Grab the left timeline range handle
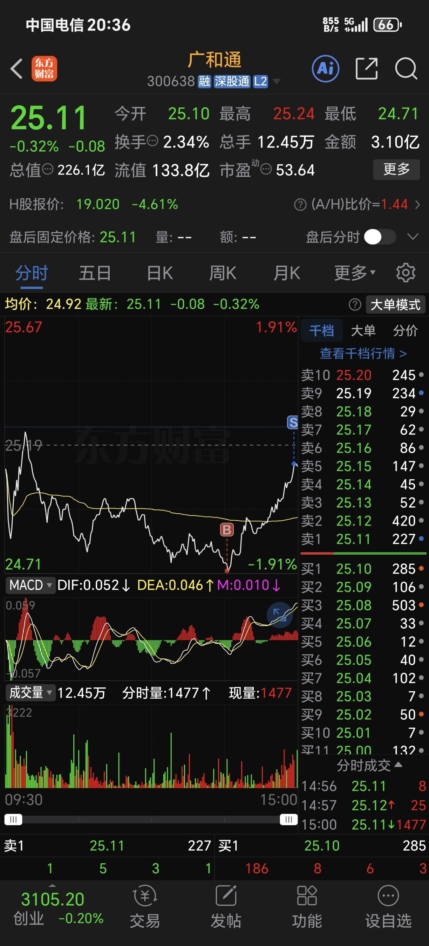The height and width of the screenshot is (946, 429). [13, 819]
